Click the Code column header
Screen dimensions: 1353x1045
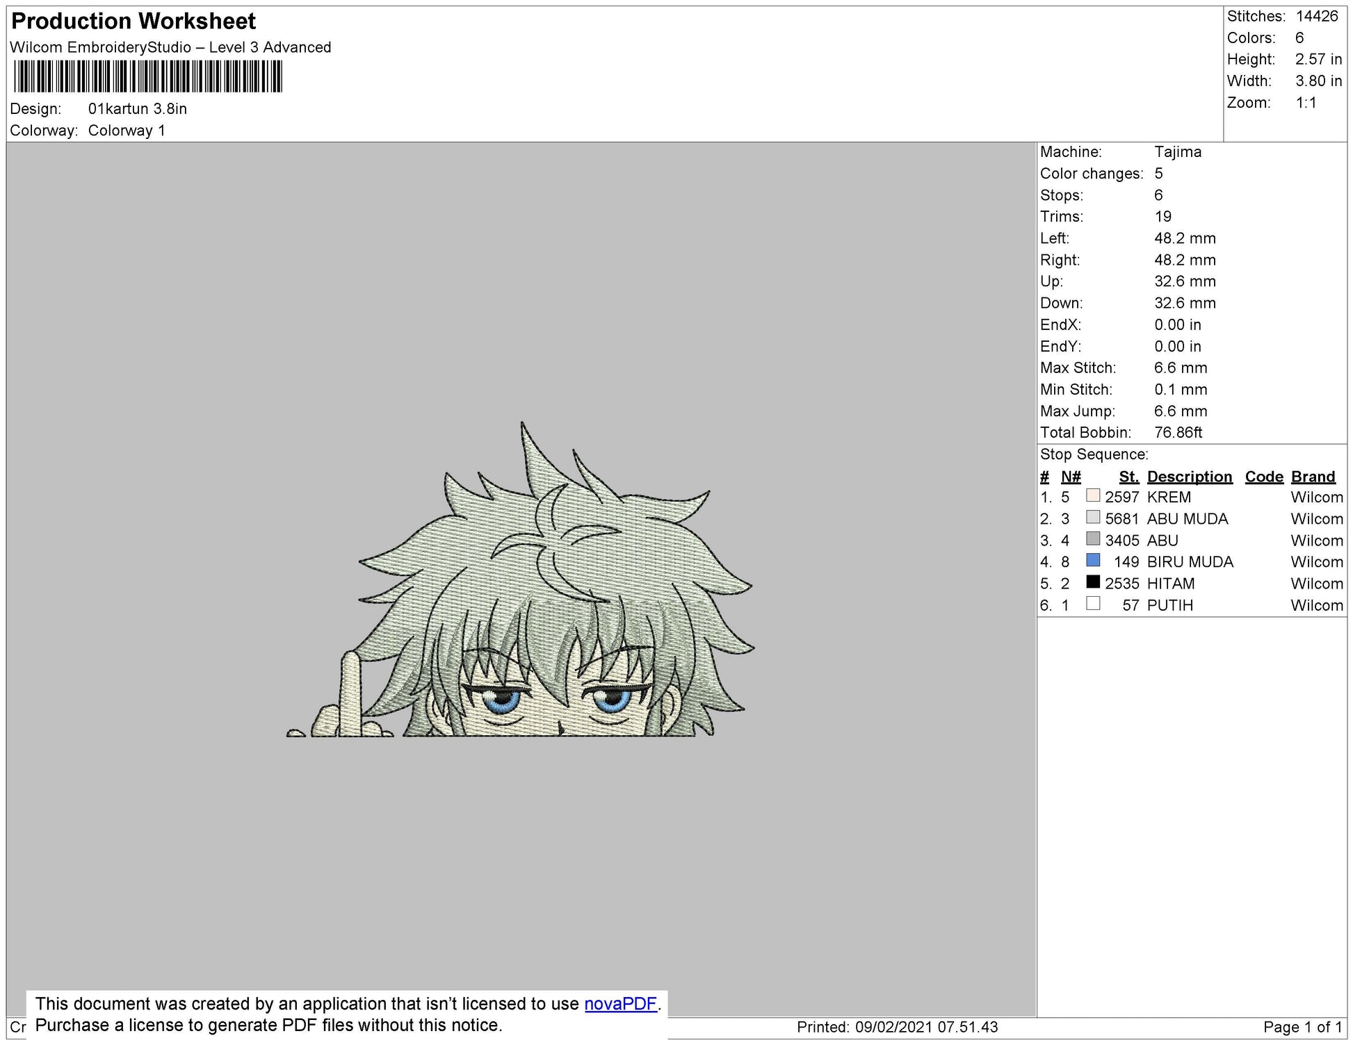click(x=1264, y=477)
